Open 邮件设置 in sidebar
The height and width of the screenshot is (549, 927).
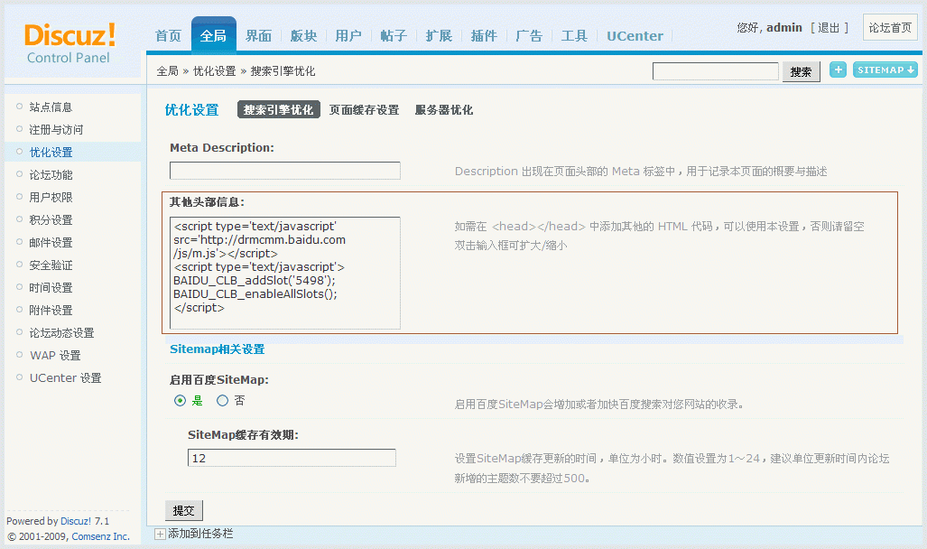[51, 243]
